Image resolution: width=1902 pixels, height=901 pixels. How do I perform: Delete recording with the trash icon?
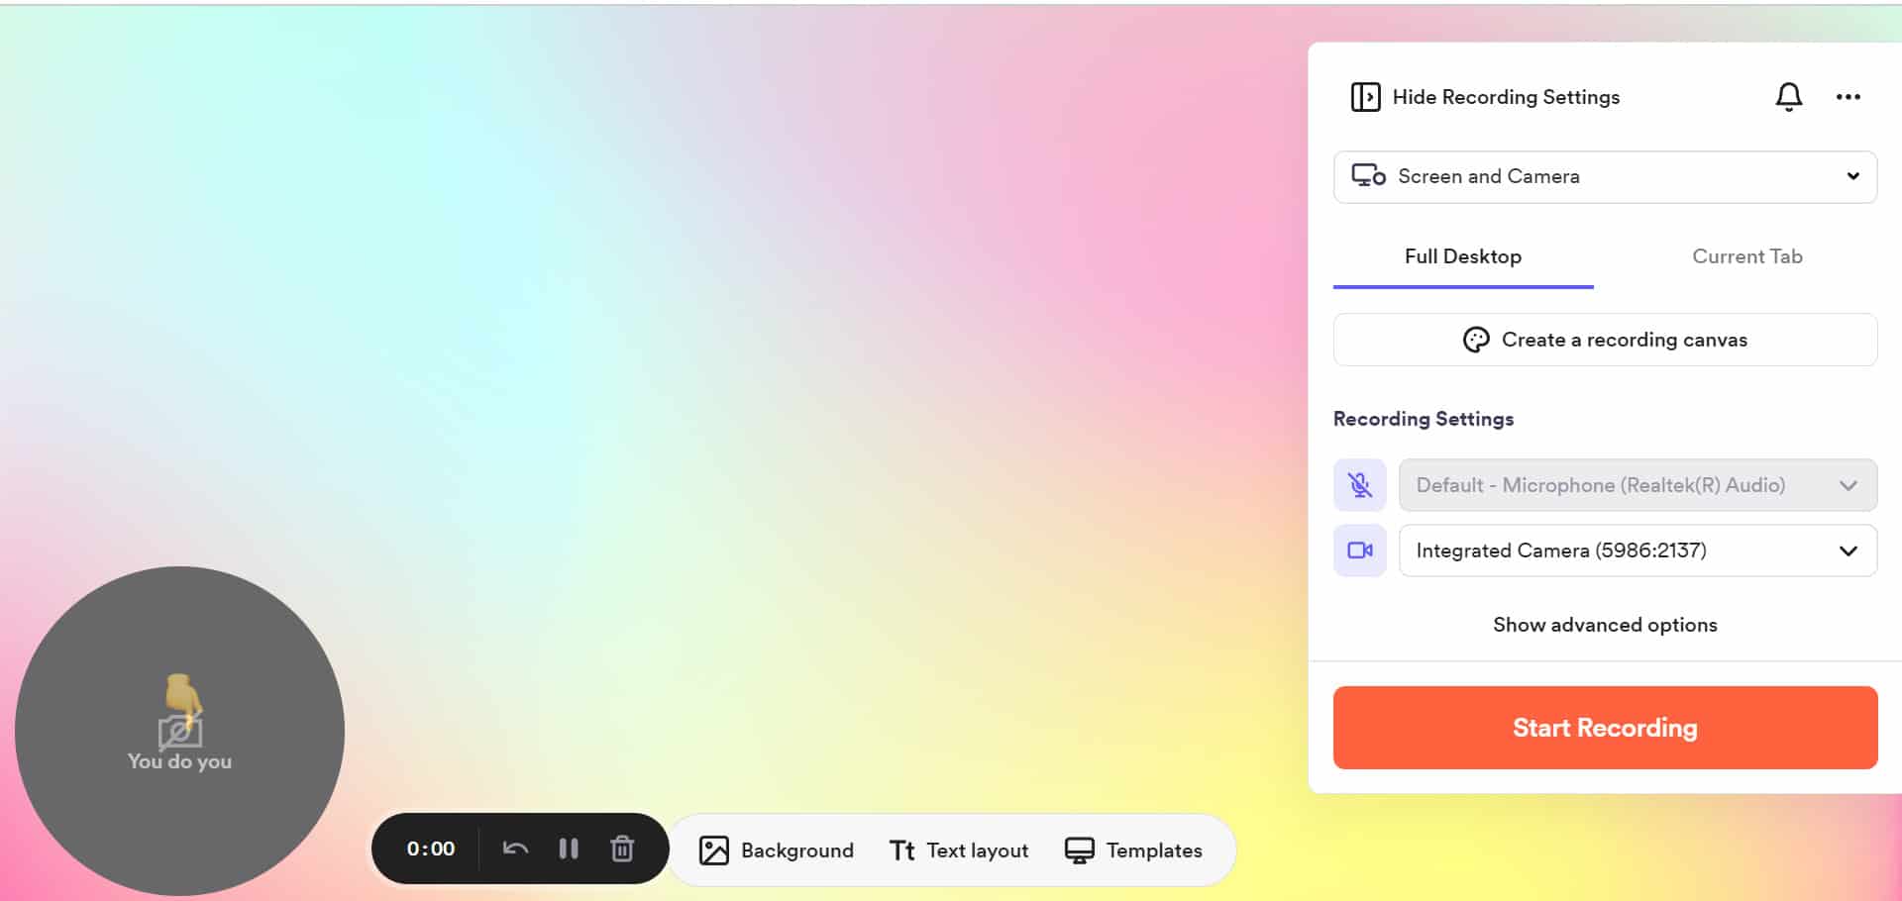(622, 849)
